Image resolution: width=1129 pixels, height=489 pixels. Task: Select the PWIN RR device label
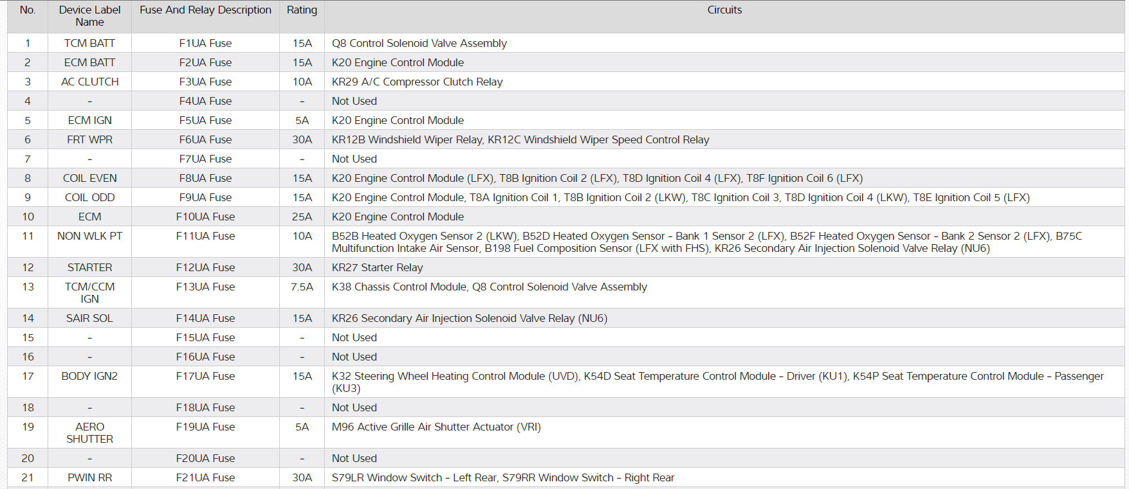(x=89, y=478)
